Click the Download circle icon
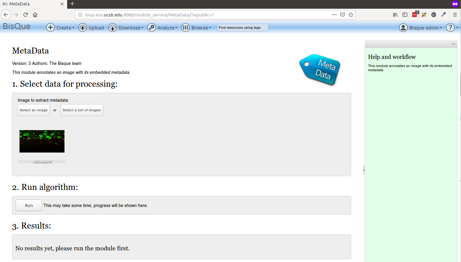461x262 pixels. [x=112, y=28]
